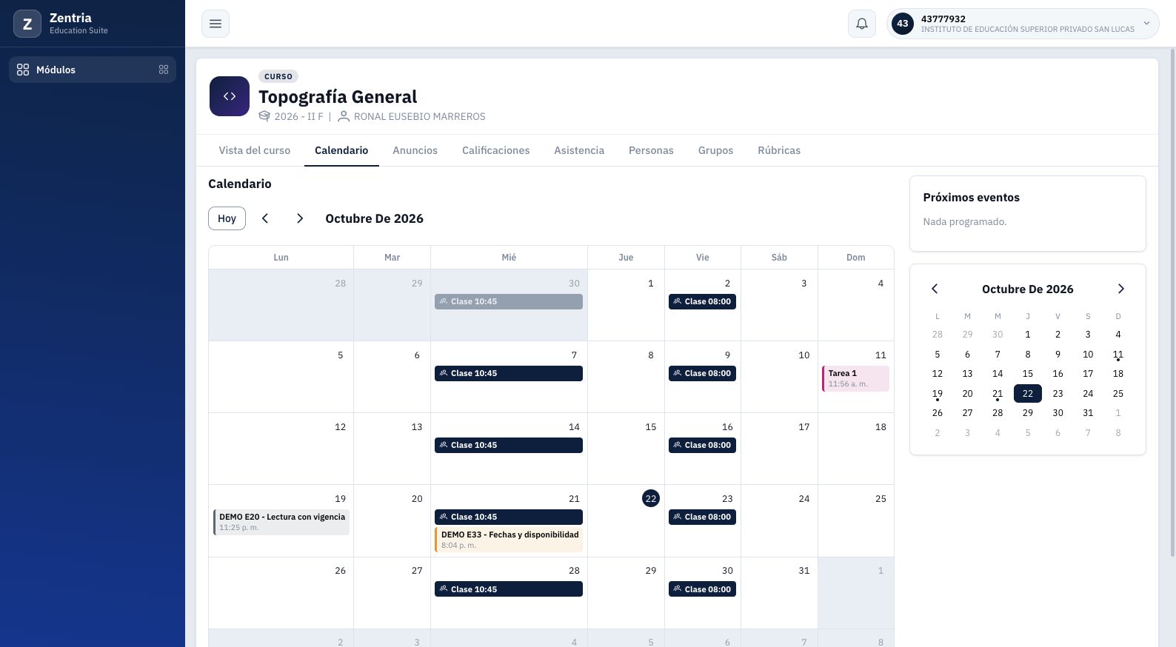Click the Zentria logo icon
Image resolution: width=1176 pixels, height=647 pixels.
(x=27, y=24)
